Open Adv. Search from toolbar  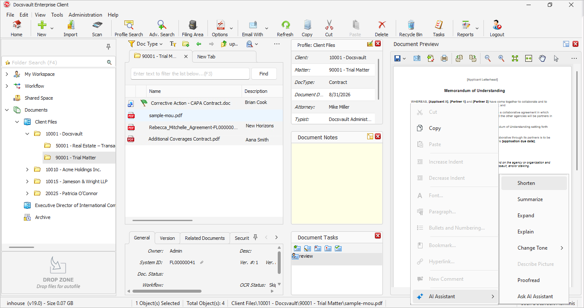[x=162, y=28]
